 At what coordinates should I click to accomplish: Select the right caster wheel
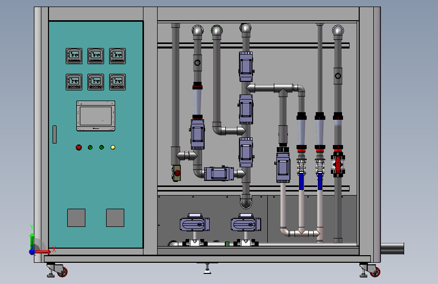click(375, 272)
